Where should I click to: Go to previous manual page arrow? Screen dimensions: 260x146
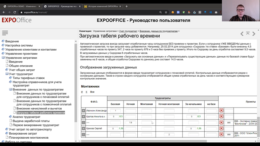point(242,34)
